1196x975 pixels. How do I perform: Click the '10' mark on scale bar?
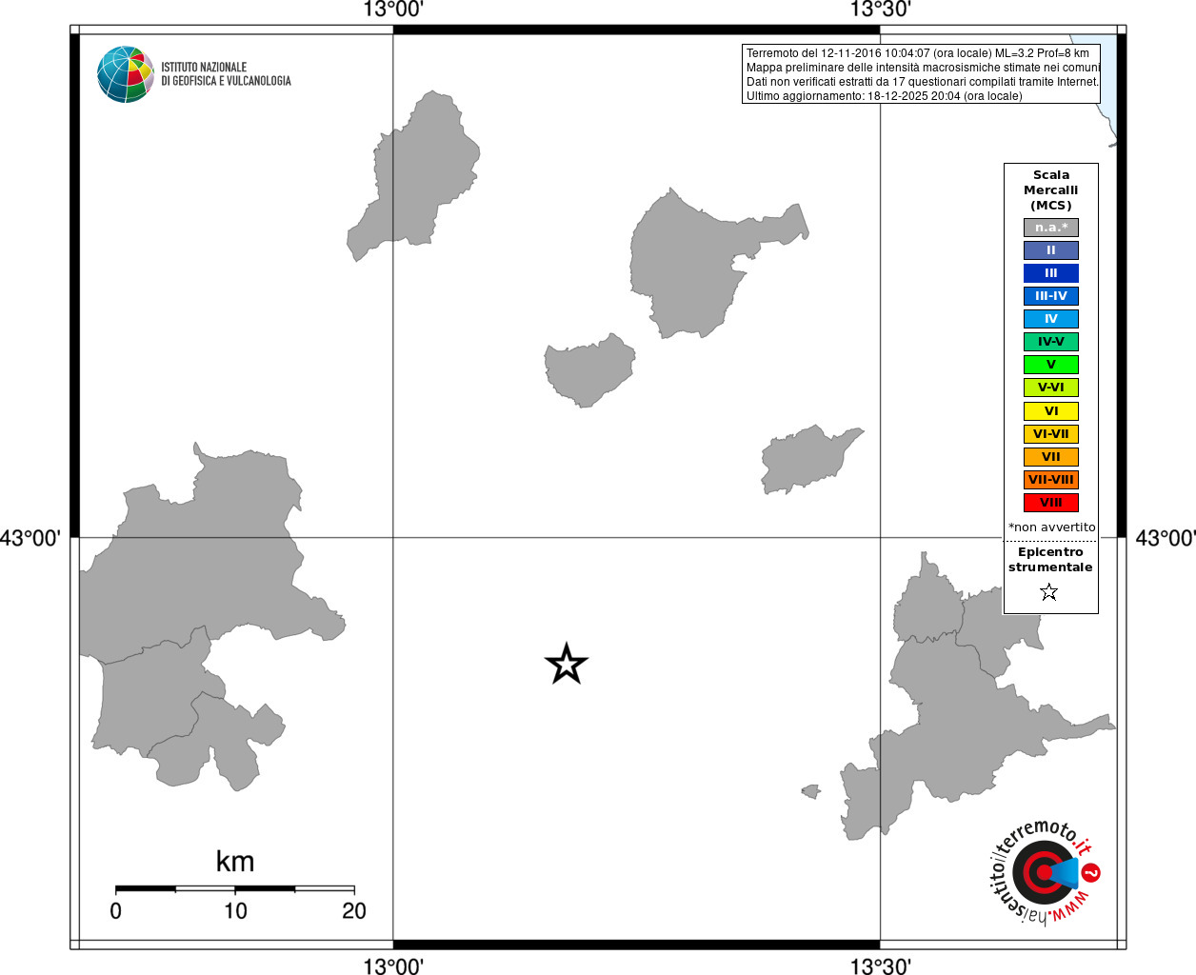point(235,911)
